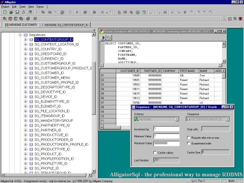Expand the SQ_DEVICE_ID node
Viewport: 244px width, 183px height.
(x=26, y=97)
